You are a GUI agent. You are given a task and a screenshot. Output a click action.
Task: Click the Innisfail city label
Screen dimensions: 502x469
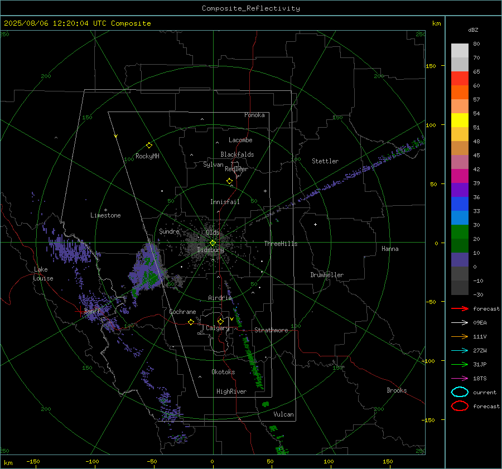tap(225, 202)
